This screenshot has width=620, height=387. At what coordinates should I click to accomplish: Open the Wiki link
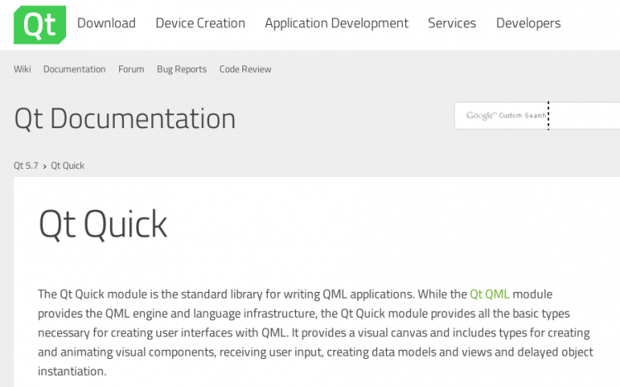coord(22,69)
